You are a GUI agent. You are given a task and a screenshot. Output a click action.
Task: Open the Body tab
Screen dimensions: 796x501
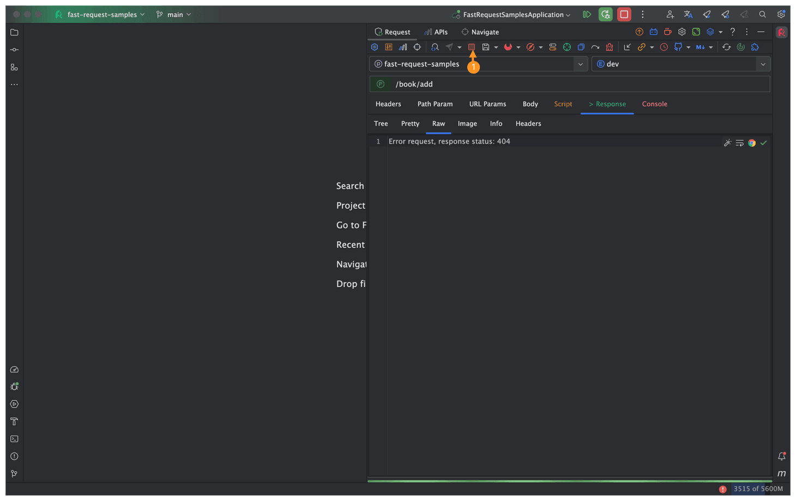pos(530,104)
